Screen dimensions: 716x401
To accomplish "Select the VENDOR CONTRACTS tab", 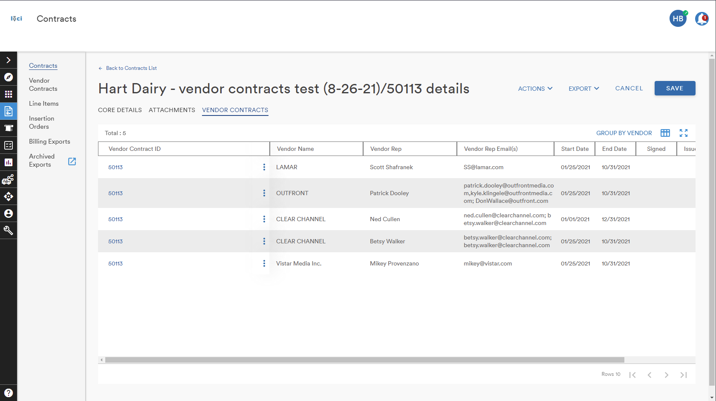I will [235, 110].
